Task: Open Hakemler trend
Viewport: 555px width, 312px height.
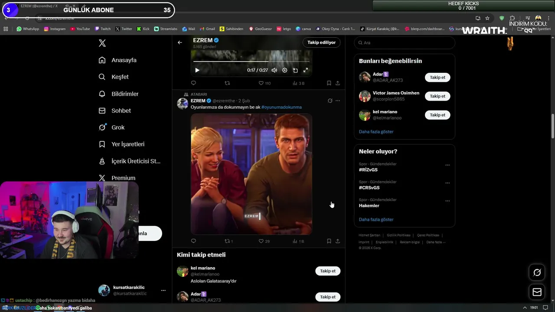Action: (x=369, y=205)
